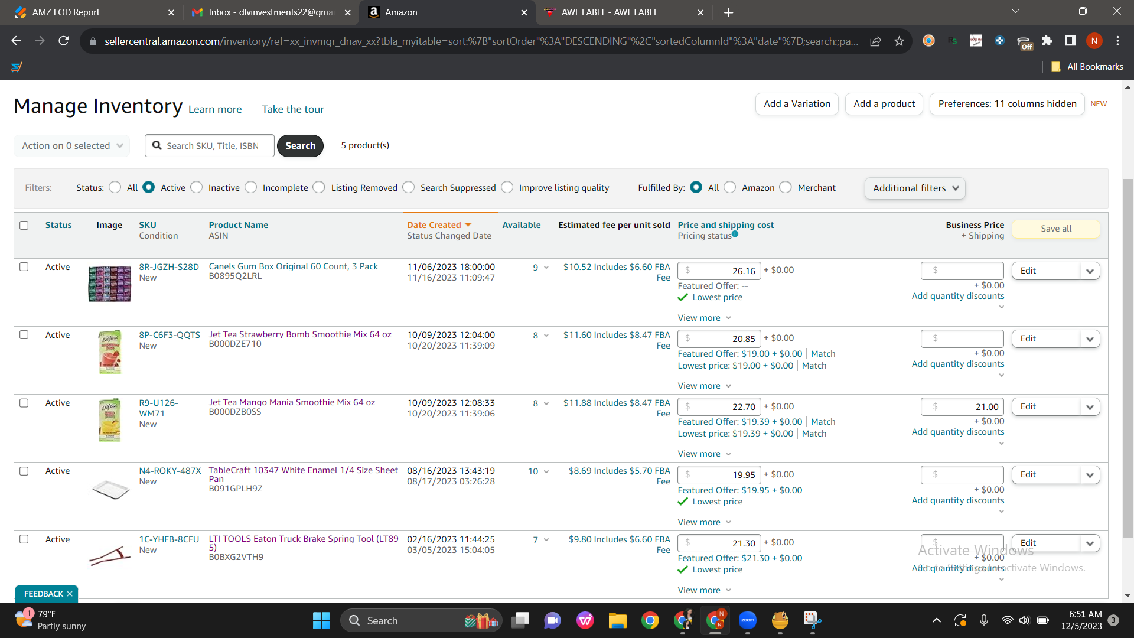Click the Add a product button
Viewport: 1134px width, 638px height.
(x=884, y=104)
